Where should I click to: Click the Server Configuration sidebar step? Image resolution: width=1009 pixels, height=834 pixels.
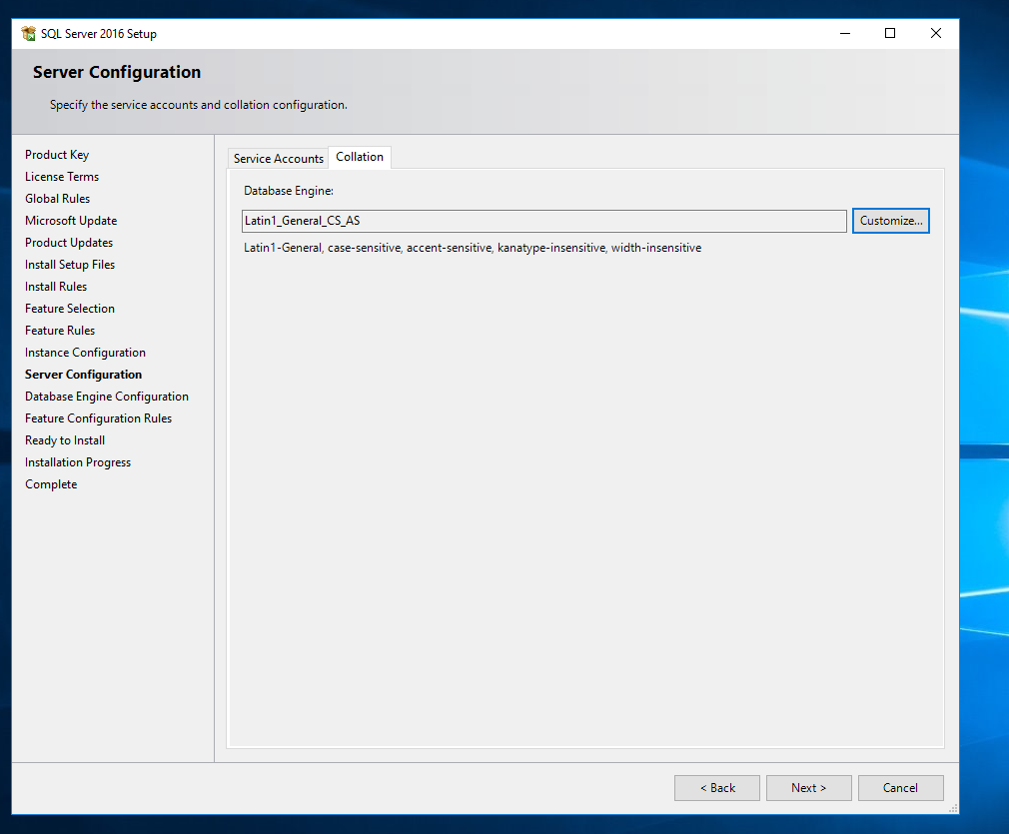pos(83,375)
